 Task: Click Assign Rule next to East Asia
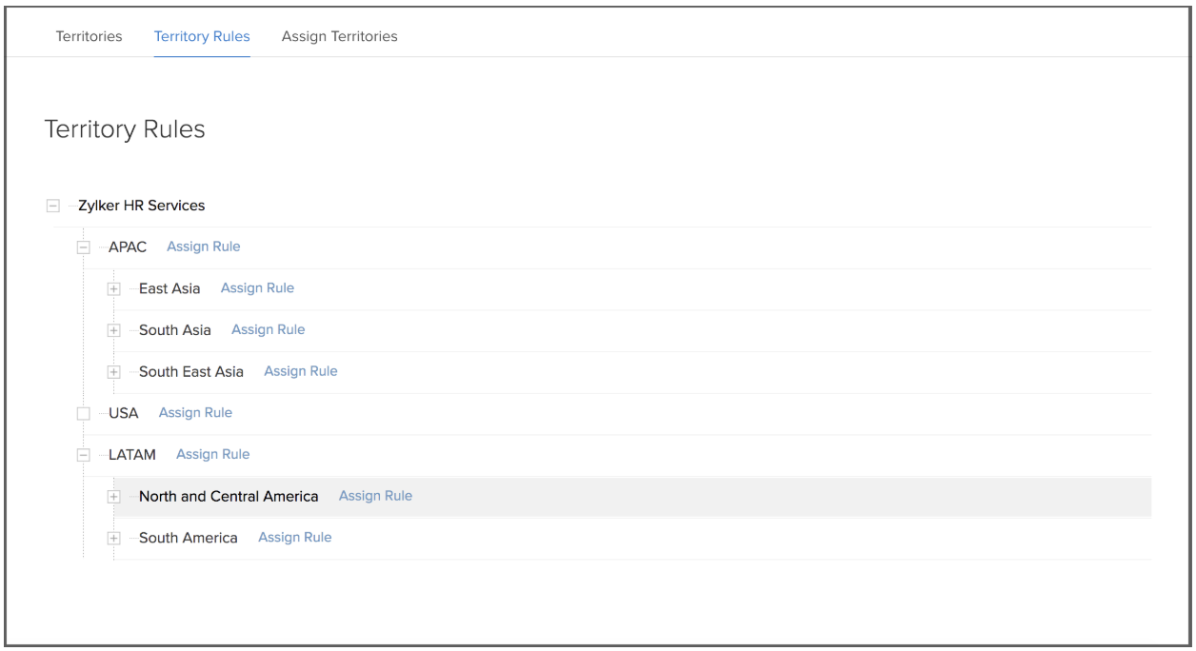257,288
